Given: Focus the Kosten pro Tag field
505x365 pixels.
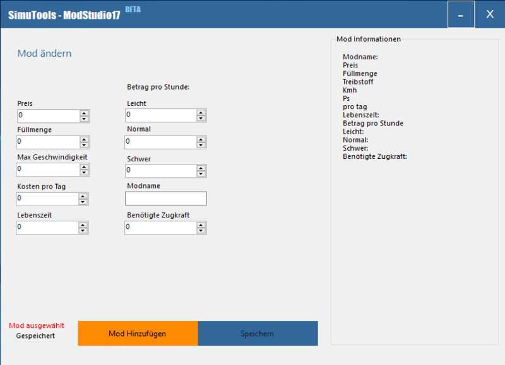Looking at the screenshot, I should 47,199.
